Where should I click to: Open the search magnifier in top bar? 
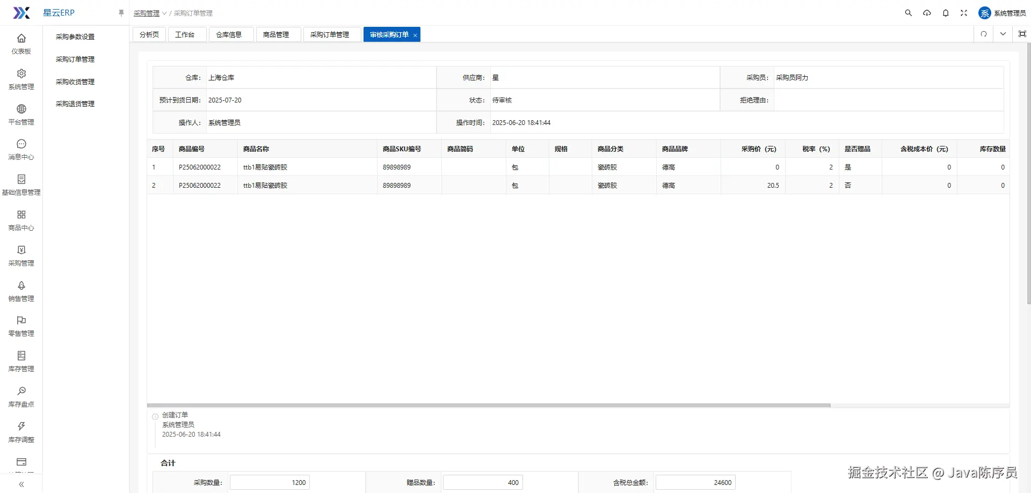point(909,13)
